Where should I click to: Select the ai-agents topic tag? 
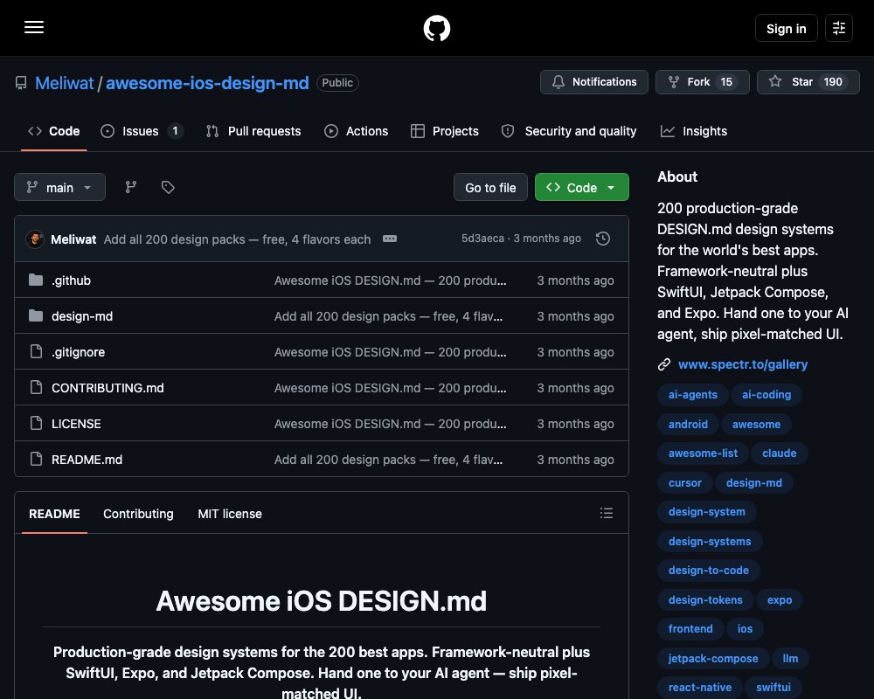pyautogui.click(x=693, y=395)
